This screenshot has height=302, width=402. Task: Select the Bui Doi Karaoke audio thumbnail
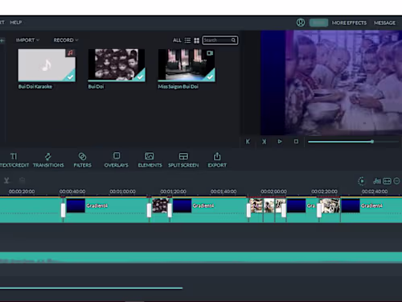click(x=47, y=65)
